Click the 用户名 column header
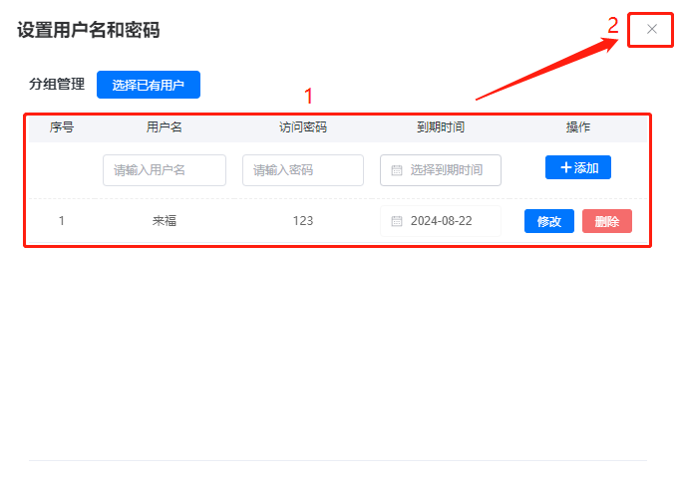Viewport: 678px width, 480px height. tap(164, 127)
